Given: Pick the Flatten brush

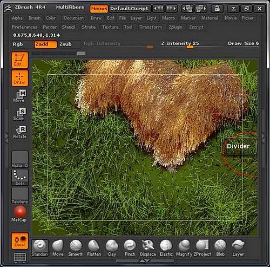Looking at the screenshot, I should (x=94, y=248).
